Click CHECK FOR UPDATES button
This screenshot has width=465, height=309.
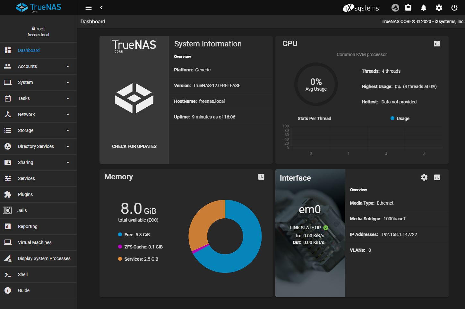click(134, 146)
